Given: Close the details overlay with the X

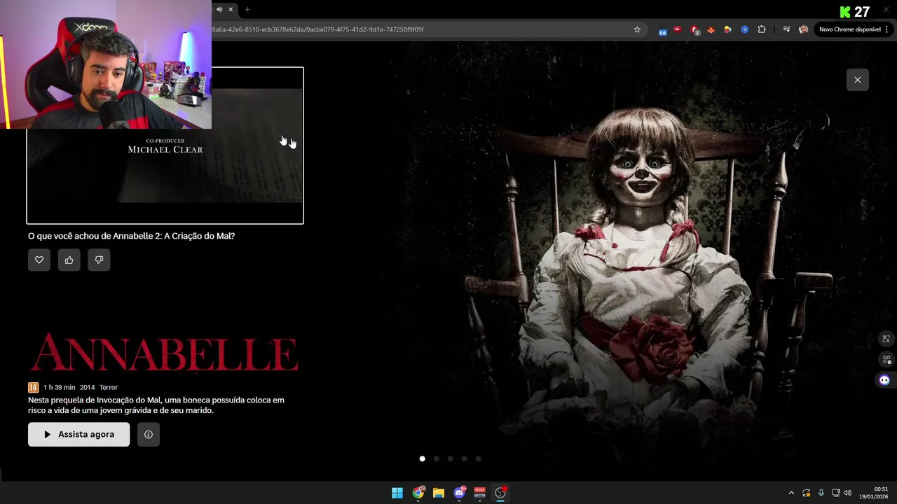Looking at the screenshot, I should pos(857,80).
